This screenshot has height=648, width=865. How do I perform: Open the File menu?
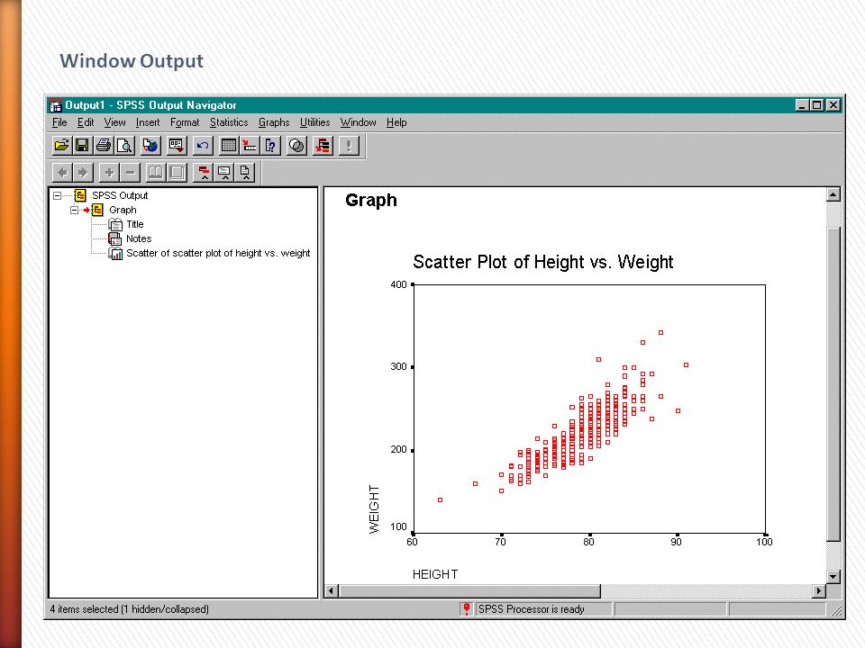pos(59,122)
